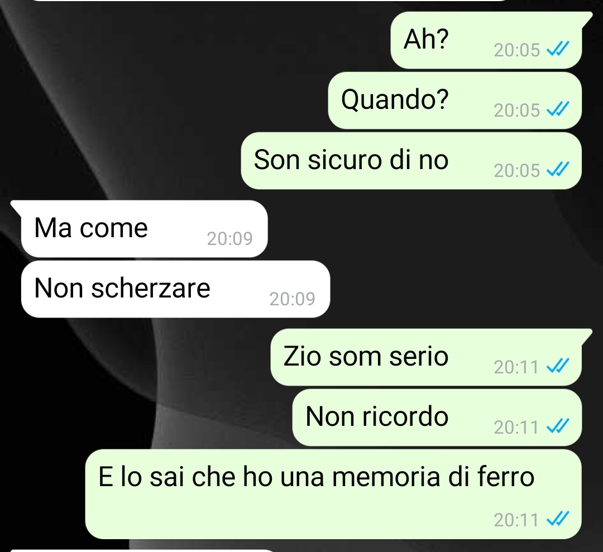Screen dimensions: 603x552
Task: Click read ticks on 'Son sicuro di no'
Action: 558,170
